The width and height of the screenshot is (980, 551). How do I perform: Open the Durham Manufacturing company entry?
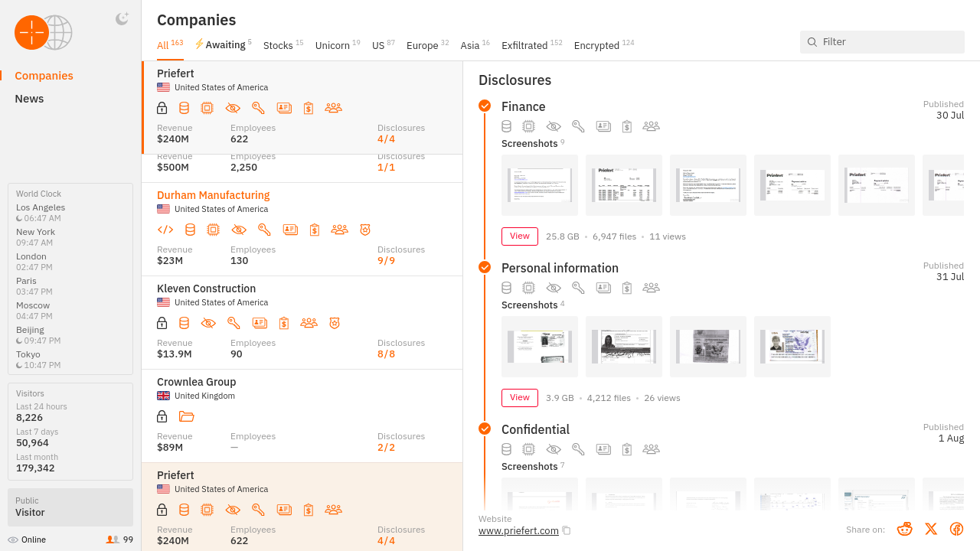tap(214, 195)
